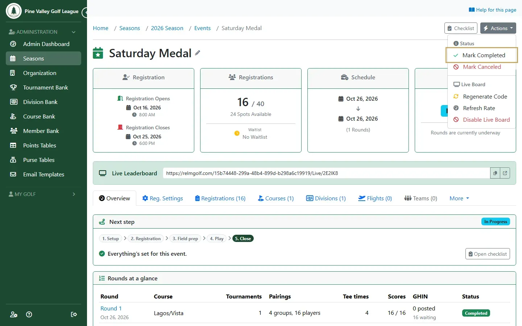Image resolution: width=522 pixels, height=326 pixels.
Task: Collapse the Administration section
Action: (43, 32)
